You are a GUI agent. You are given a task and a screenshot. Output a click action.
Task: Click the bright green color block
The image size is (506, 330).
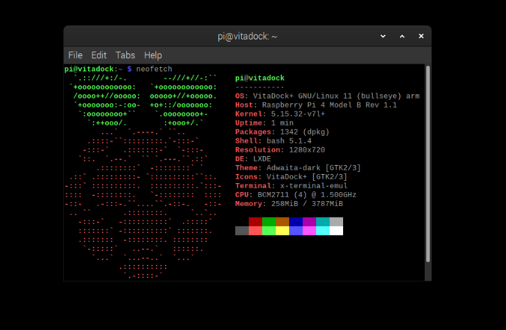[x=269, y=231]
